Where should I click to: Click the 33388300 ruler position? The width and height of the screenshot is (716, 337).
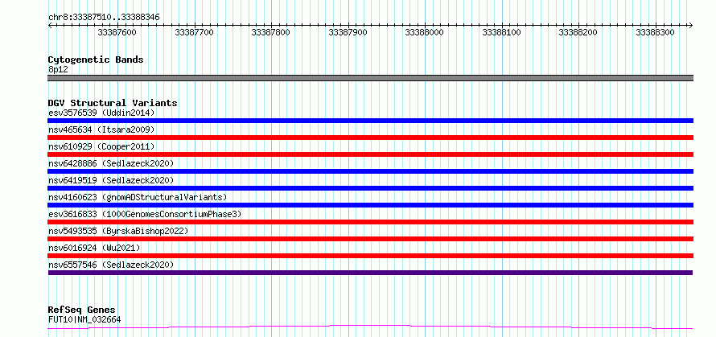(x=656, y=32)
